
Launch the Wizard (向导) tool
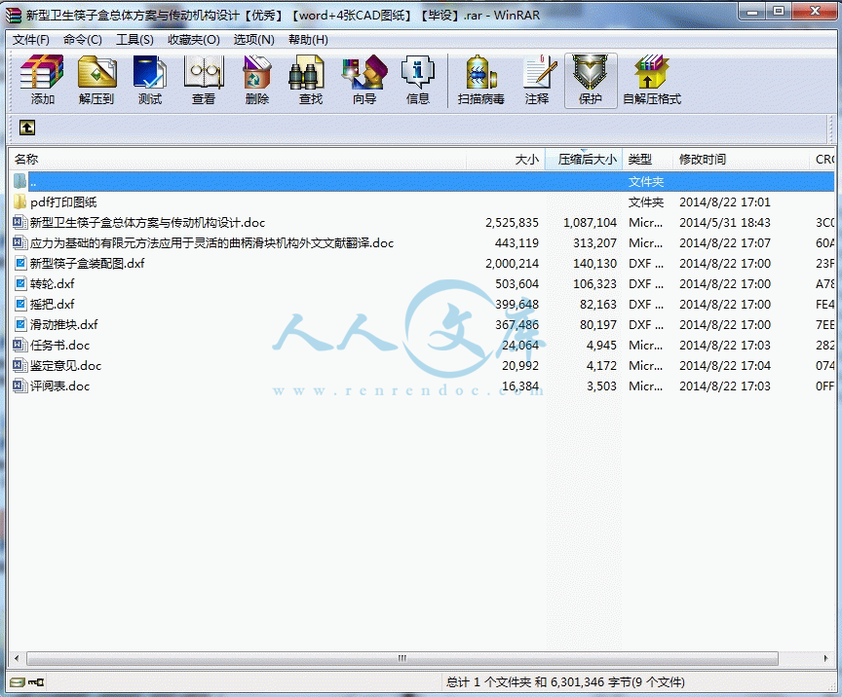pyautogui.click(x=364, y=80)
